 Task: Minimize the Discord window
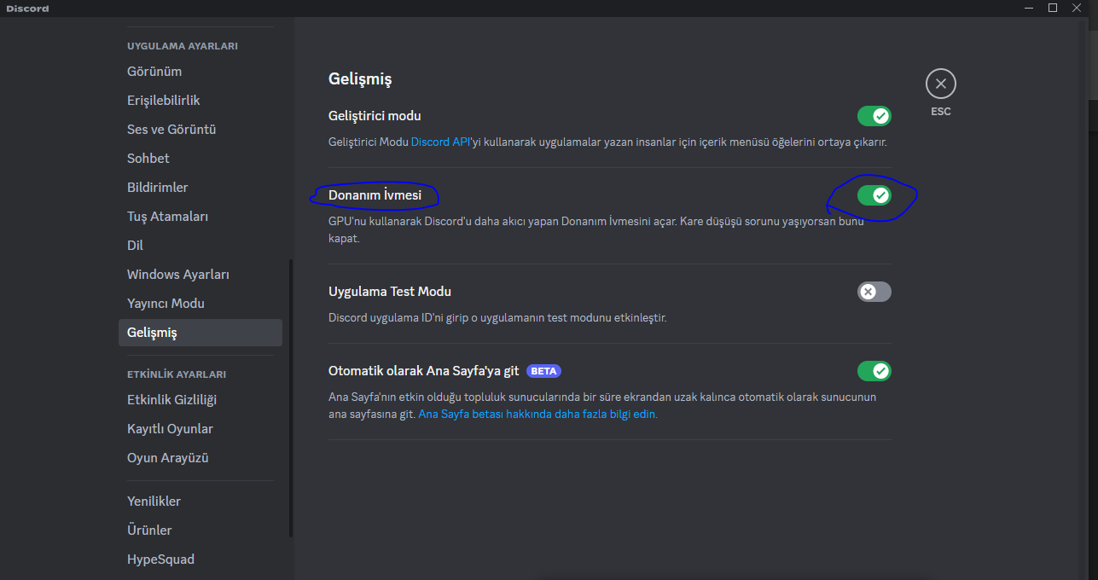point(1029,8)
